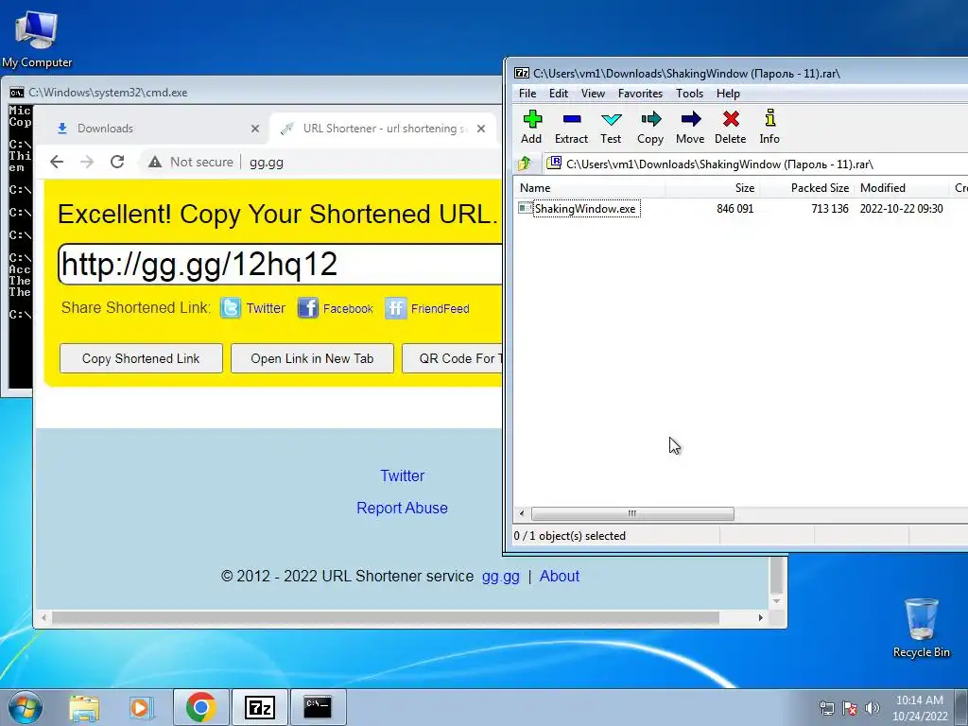Viewport: 968px width, 726px height.
Task: Reload the gg.gg page
Action: [117, 162]
